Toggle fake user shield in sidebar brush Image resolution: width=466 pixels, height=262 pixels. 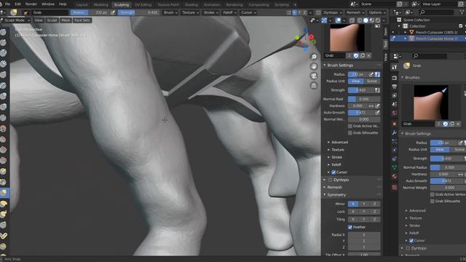356,55
